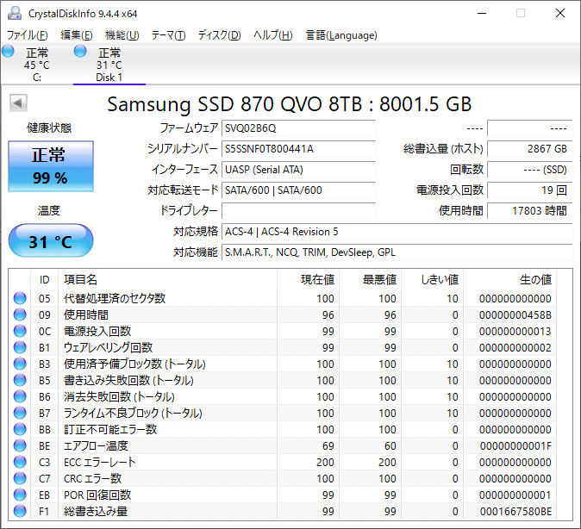
Task: Click the CrystalDiskInfo title bar app icon
Action: click(14, 13)
